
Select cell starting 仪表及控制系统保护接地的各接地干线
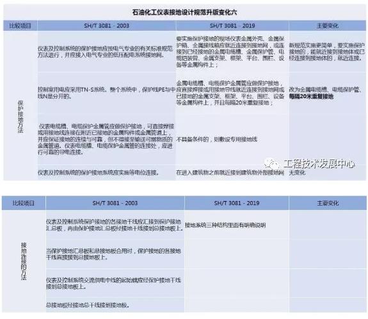coord(115,225)
